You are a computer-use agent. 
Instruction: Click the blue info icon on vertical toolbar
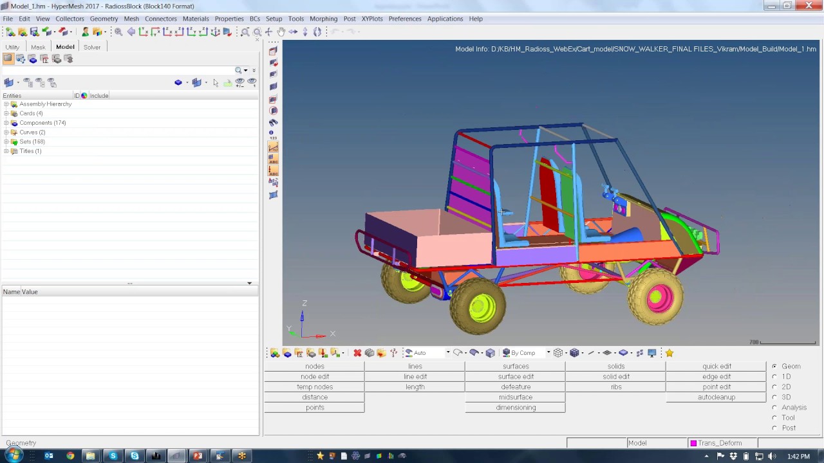coord(271,132)
